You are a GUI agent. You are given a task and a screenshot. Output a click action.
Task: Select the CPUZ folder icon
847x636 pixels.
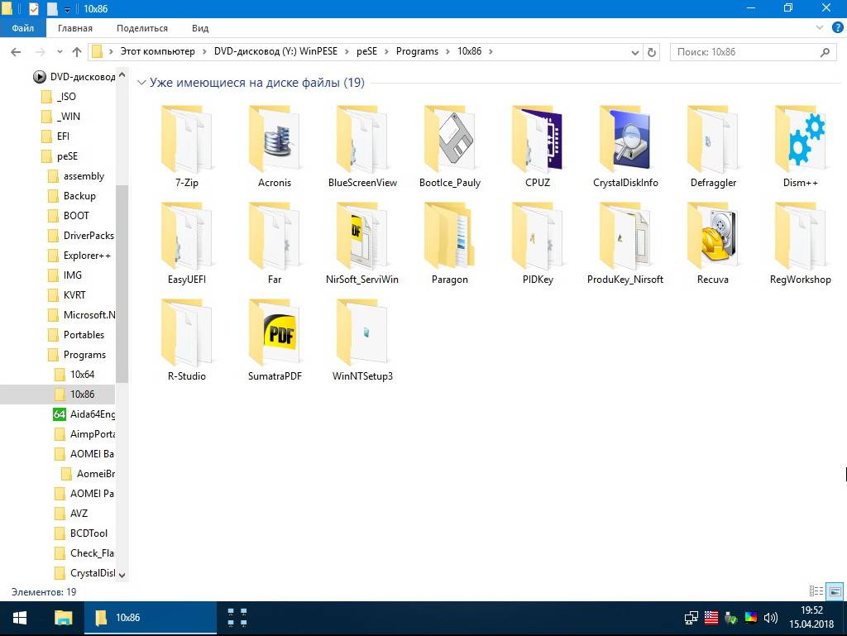538,139
